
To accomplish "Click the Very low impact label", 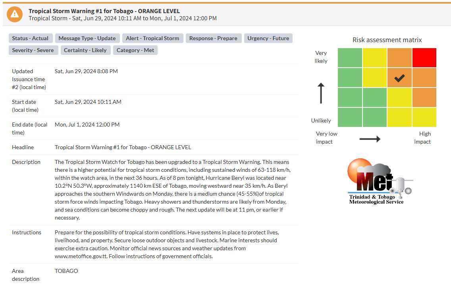I will click(326, 138).
